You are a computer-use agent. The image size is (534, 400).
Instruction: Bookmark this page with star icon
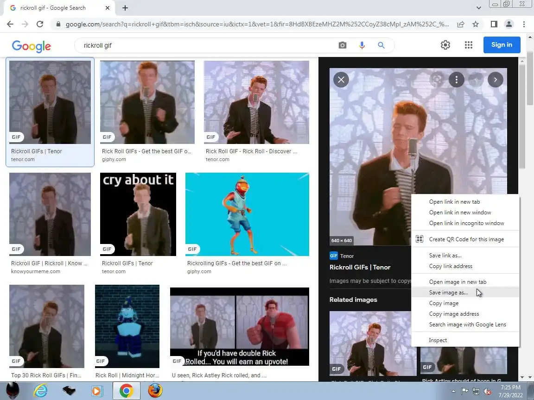tap(476, 24)
